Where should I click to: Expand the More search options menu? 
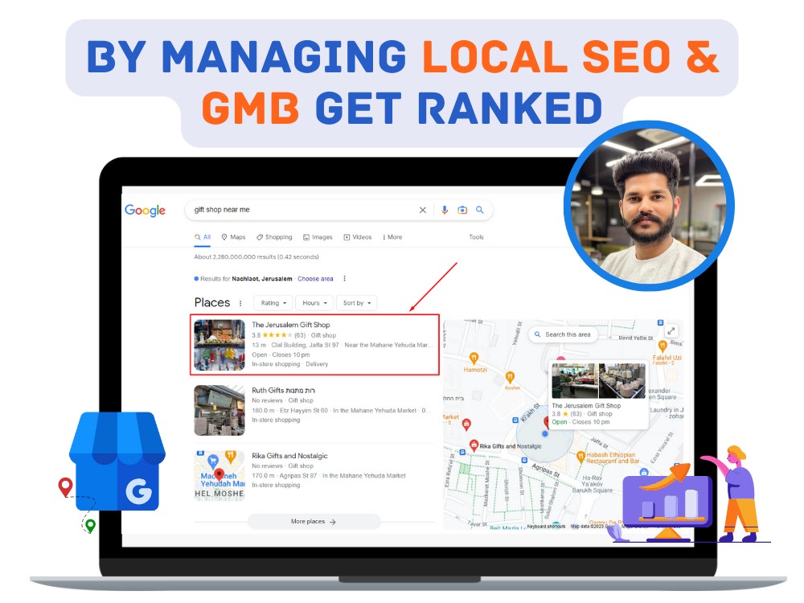(x=392, y=237)
